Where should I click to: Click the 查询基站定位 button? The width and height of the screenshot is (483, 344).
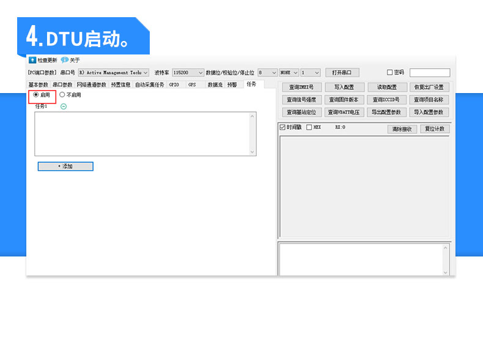[301, 112]
